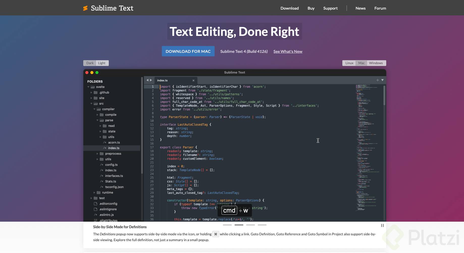
Task: Click the site folder icon
Action: [95, 98]
